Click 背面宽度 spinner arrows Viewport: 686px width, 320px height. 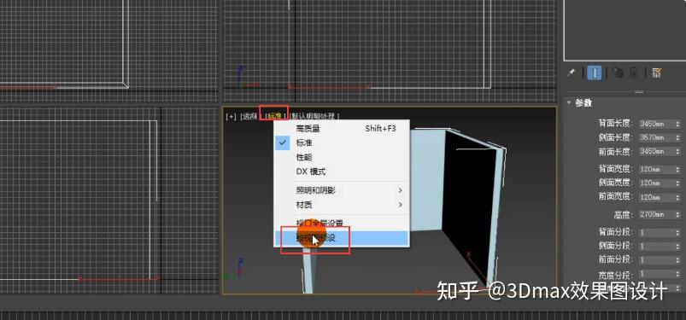pyautogui.click(x=677, y=169)
